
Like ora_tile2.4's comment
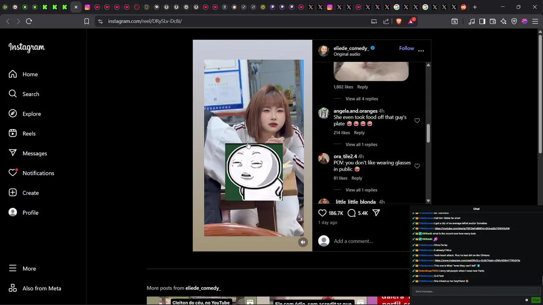pos(417,166)
